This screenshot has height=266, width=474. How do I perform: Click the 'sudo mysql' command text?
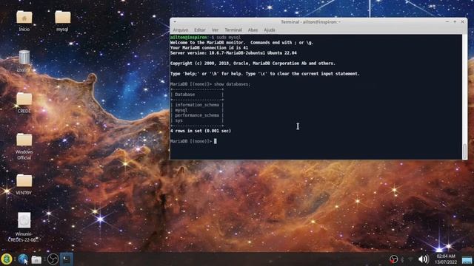pos(229,38)
